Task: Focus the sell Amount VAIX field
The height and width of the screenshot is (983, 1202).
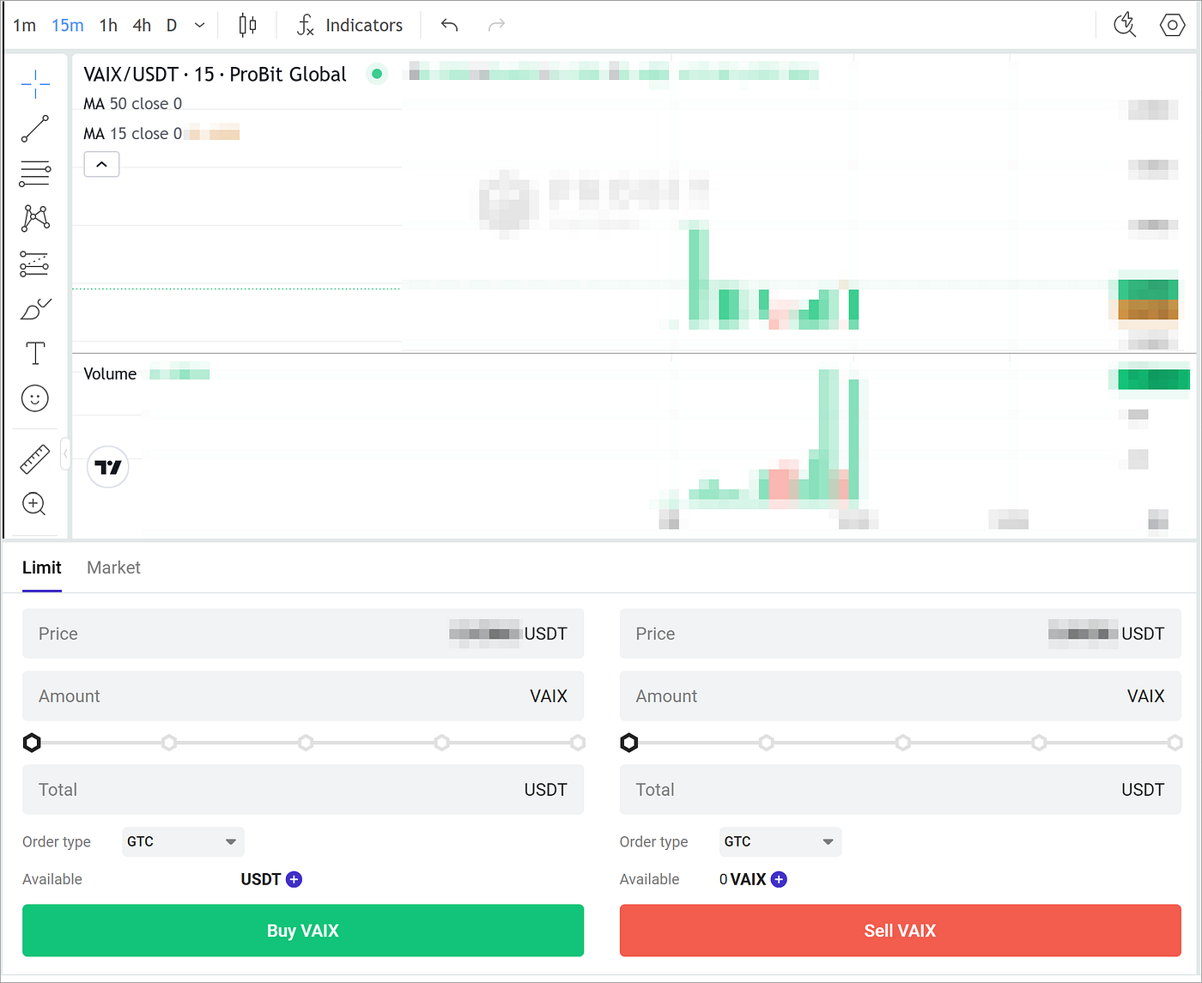Action: [x=901, y=696]
